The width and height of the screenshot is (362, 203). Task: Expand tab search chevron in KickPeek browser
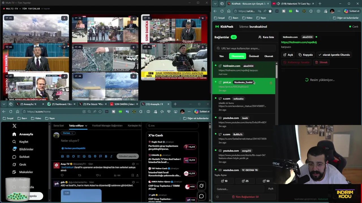(215, 4)
